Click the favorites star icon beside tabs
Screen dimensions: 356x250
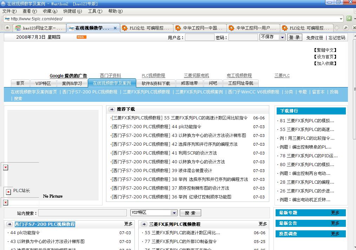tap(7, 28)
